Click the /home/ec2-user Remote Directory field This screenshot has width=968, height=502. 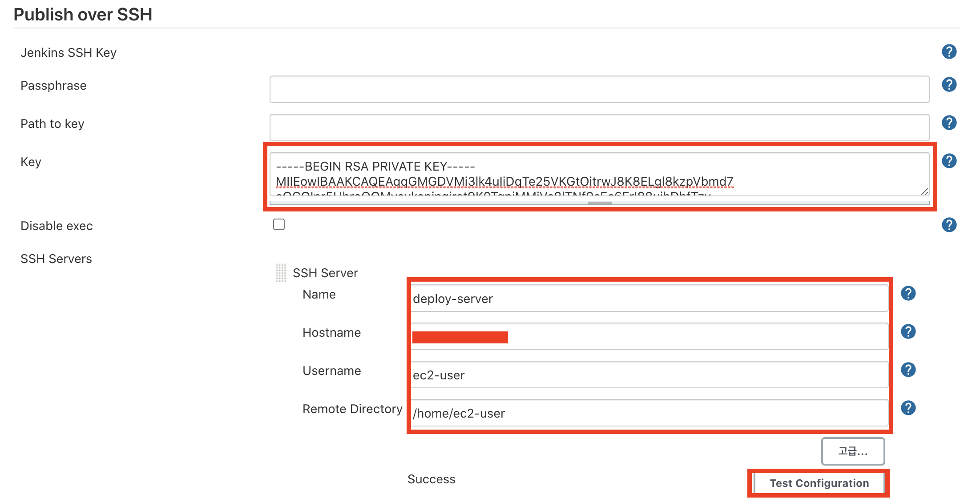(649, 413)
